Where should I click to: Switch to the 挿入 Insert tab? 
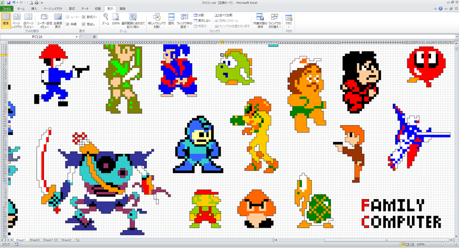click(34, 8)
